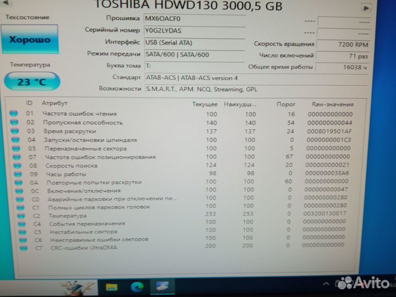Click status dot for attribute C1
Screen dimensions: 396x297
(x=20, y=207)
